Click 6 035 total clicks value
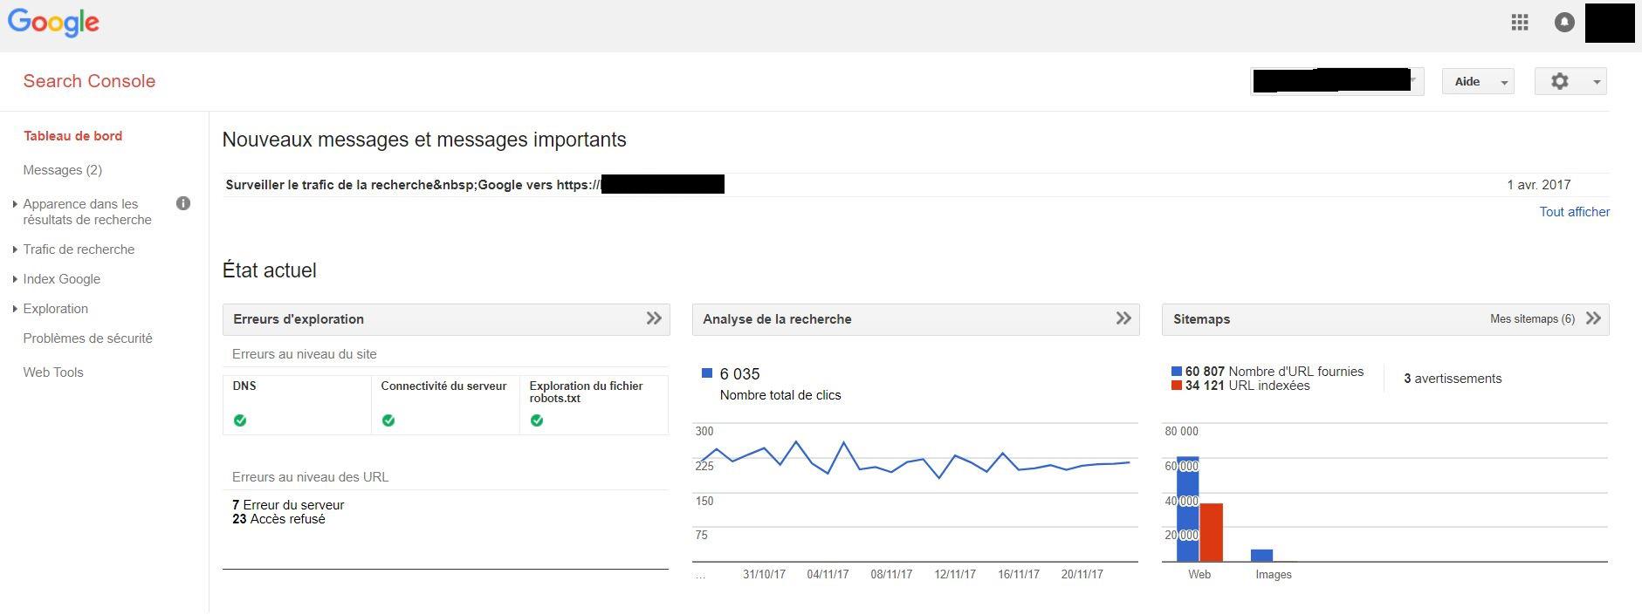This screenshot has width=1642, height=615. tap(739, 374)
